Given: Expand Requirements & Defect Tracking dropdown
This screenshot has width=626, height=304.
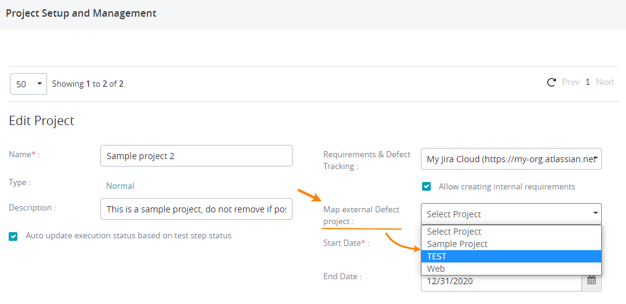Looking at the screenshot, I should [x=511, y=159].
